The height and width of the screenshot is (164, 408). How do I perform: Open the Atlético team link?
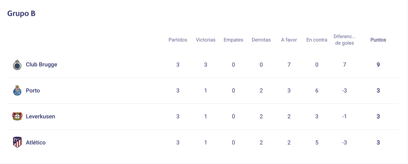(35, 143)
